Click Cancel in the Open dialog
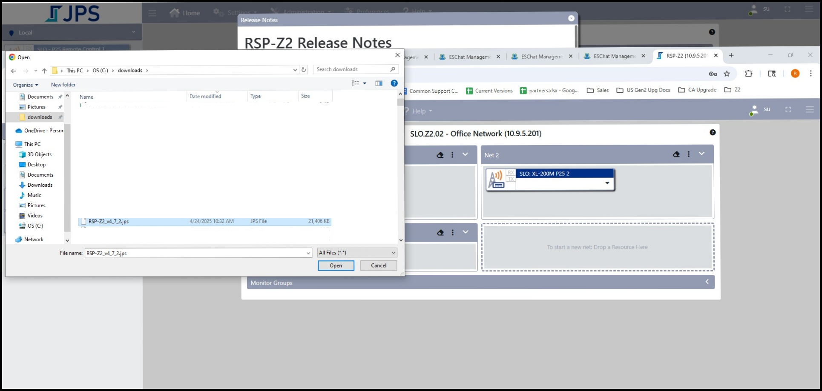The image size is (822, 391). pyautogui.click(x=378, y=265)
